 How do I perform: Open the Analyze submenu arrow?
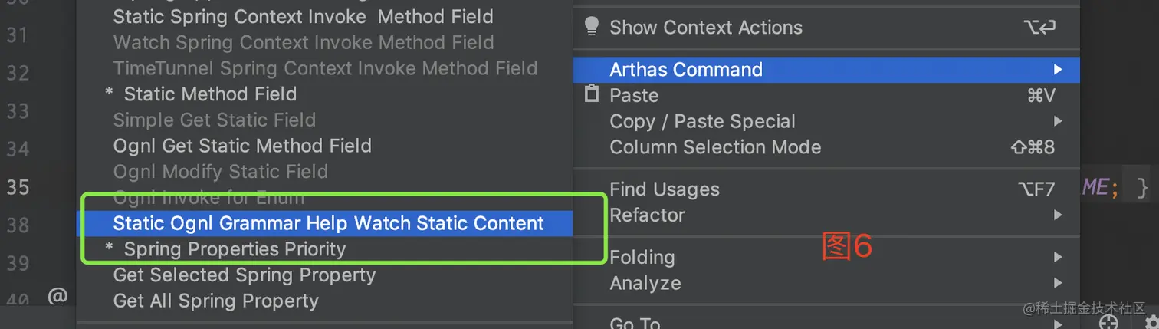[1058, 283]
